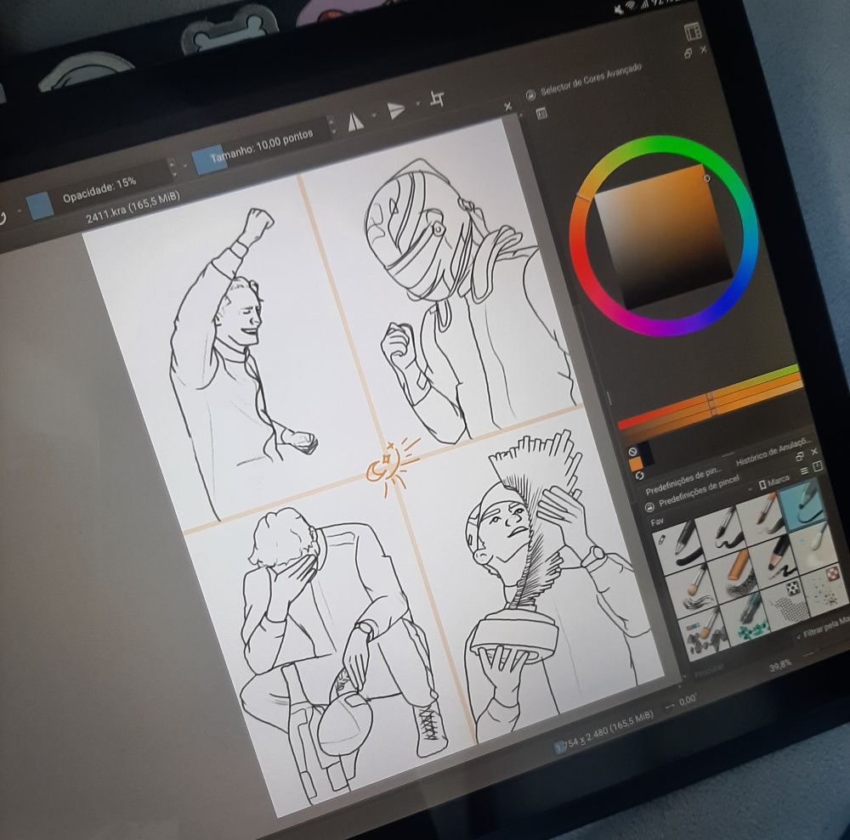Image resolution: width=850 pixels, height=840 pixels.
Task: Close the brush presets docker
Action: point(814,452)
